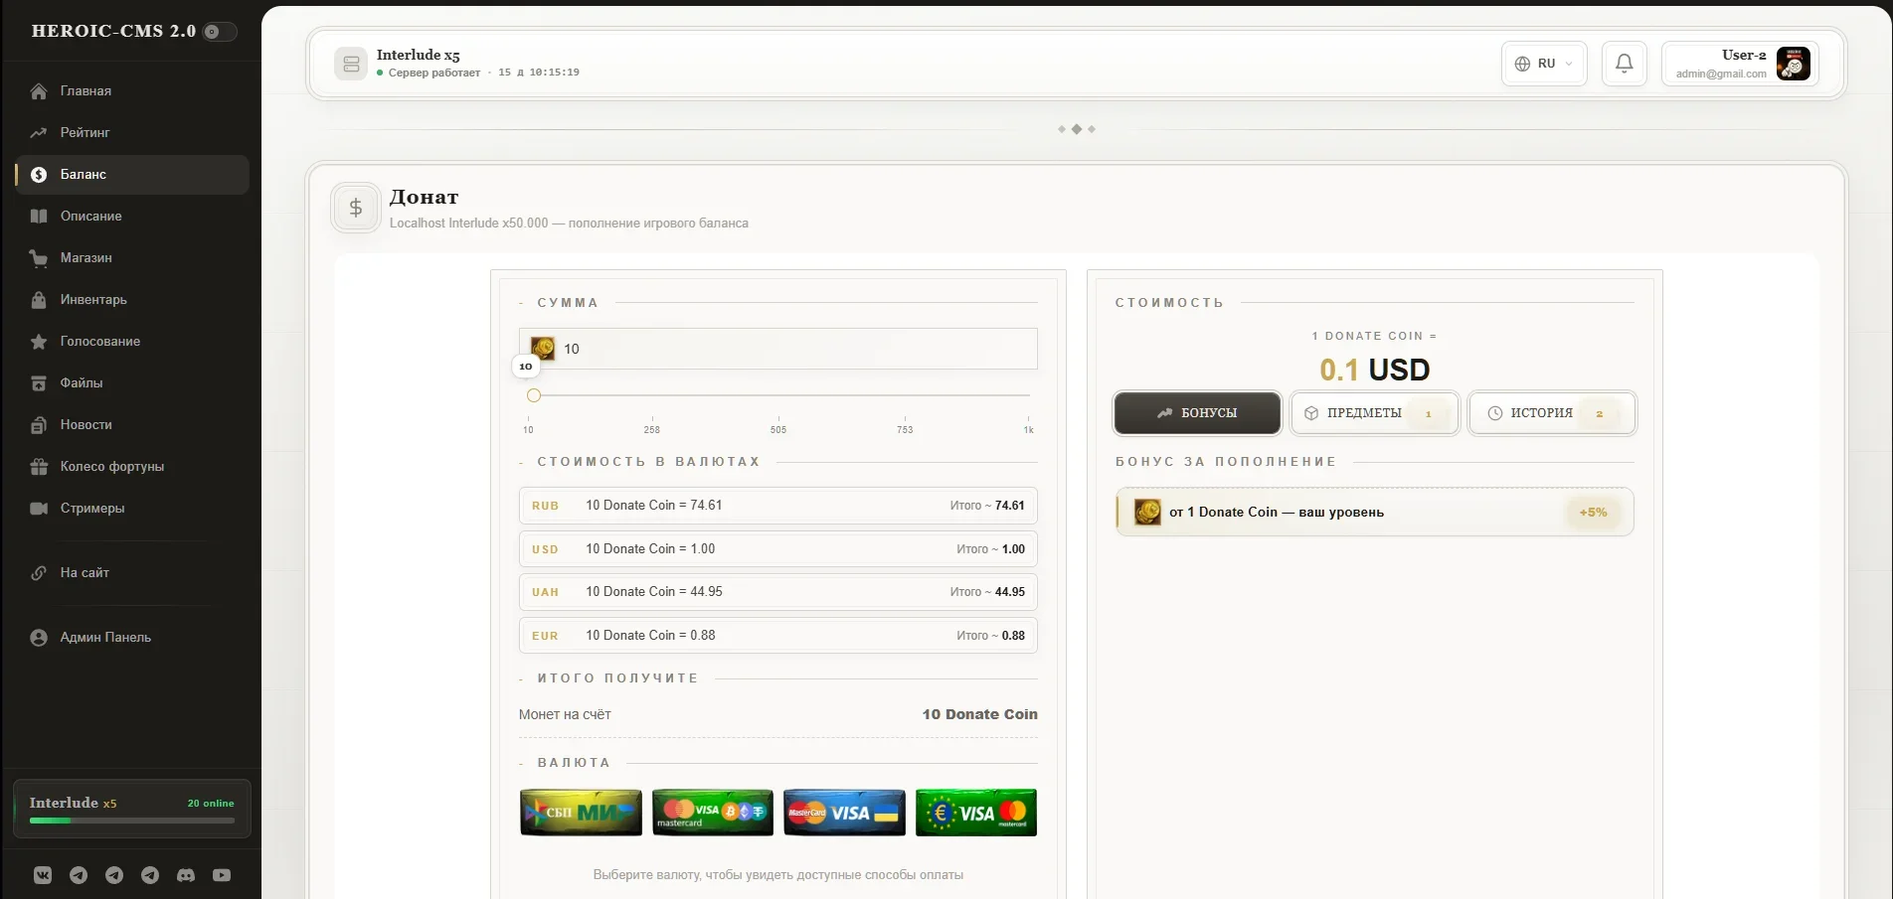Click the cart icon for Магазин
The width and height of the screenshot is (1893, 899).
39,258
